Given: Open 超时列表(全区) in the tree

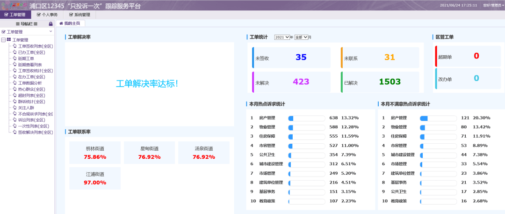Looking at the screenshot, I should [x=31, y=95].
